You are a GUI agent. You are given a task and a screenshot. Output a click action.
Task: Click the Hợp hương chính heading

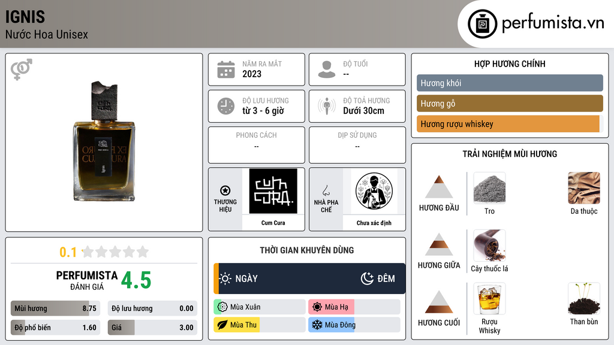pos(510,63)
